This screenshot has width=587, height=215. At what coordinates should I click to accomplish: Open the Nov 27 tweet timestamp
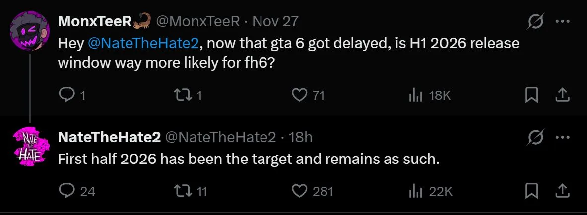(x=275, y=21)
